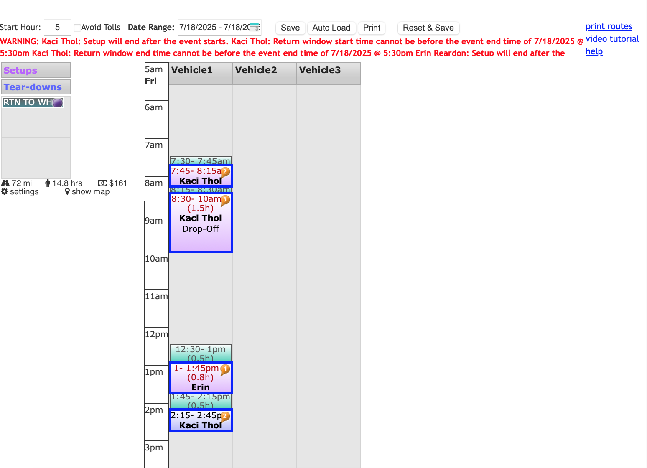Image resolution: width=647 pixels, height=468 pixels.
Task: Select the 12:30-1pm travel block
Action: click(x=201, y=353)
